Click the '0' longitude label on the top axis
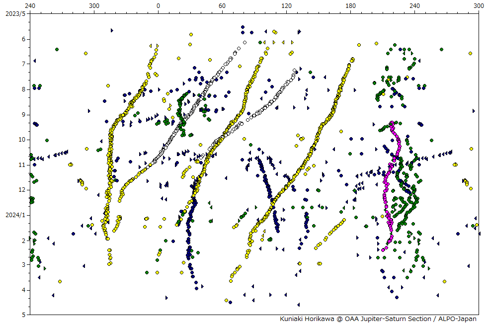 pos(158,5)
